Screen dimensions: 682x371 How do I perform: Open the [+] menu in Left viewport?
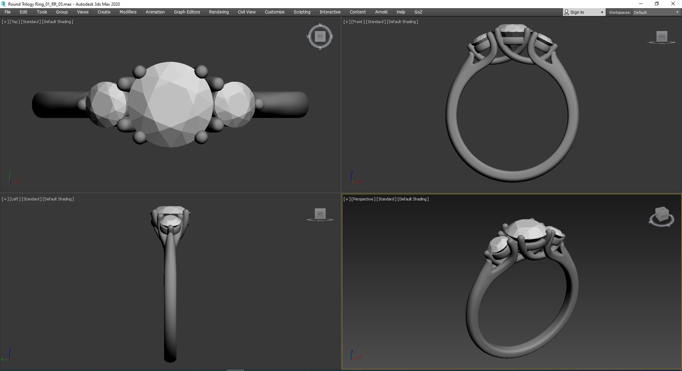[5, 199]
